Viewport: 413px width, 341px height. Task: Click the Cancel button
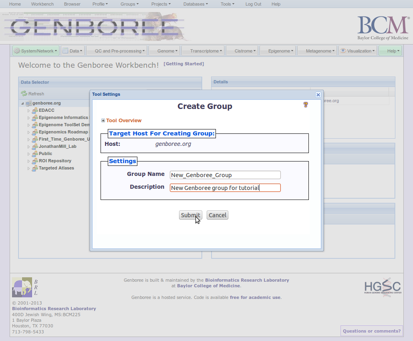(218, 215)
